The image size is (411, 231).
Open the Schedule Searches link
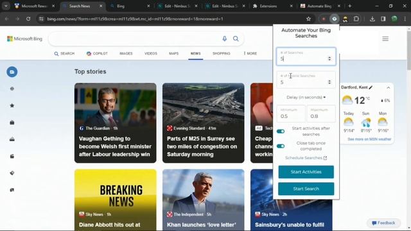pos(306,158)
